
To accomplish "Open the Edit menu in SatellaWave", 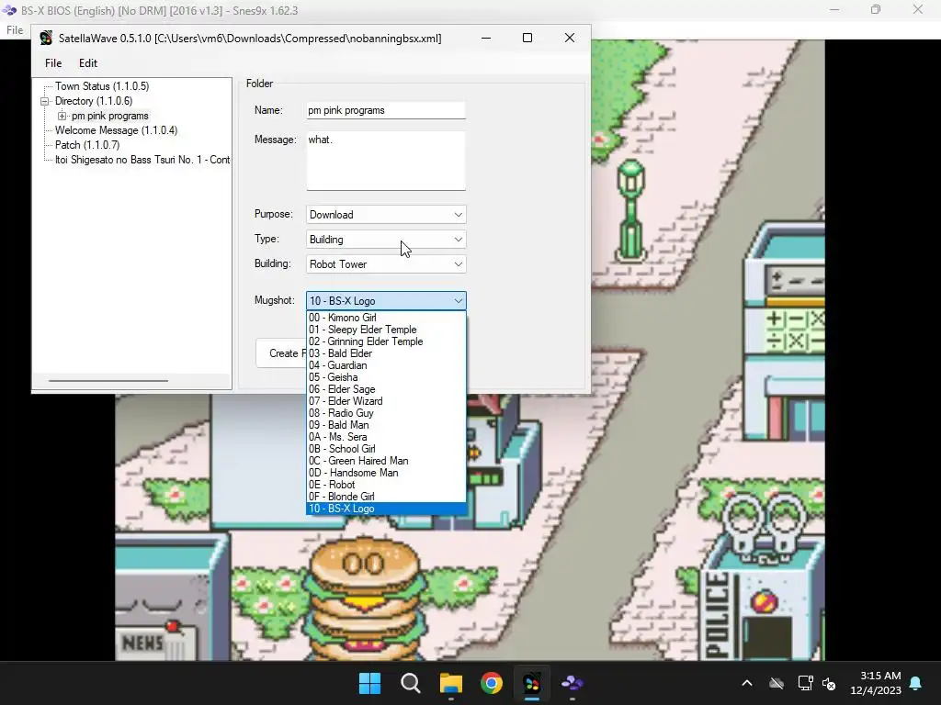I will click(87, 63).
